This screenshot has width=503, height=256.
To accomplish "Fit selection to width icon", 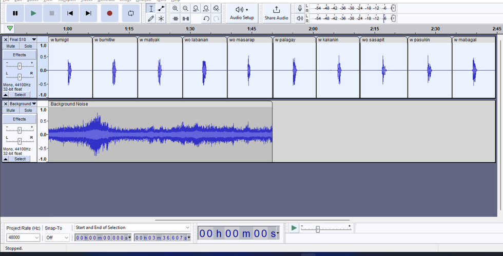I will (196, 9).
